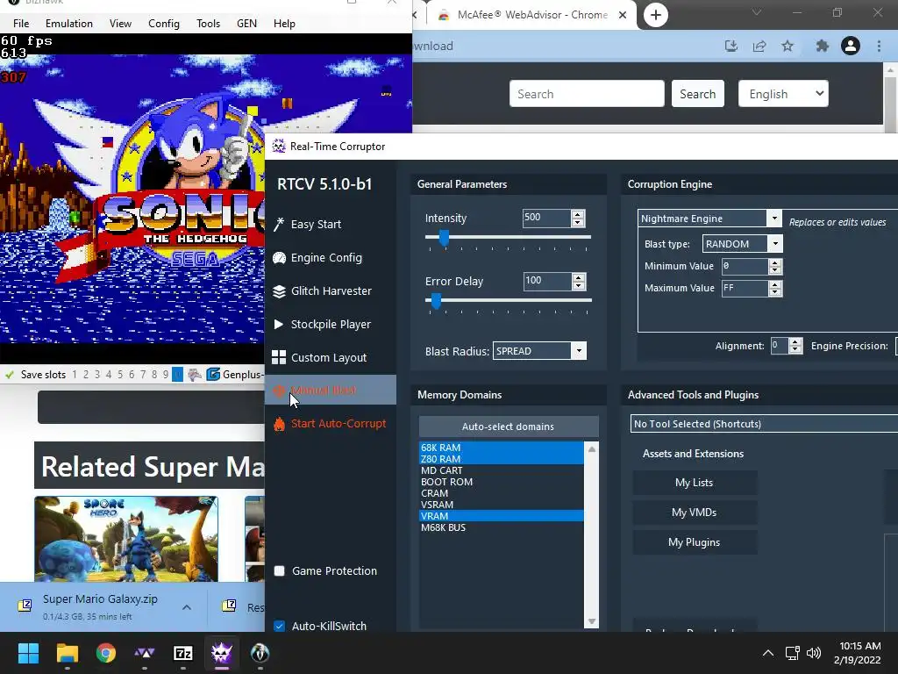
Task: Open BizHawk View menu
Action: [120, 24]
